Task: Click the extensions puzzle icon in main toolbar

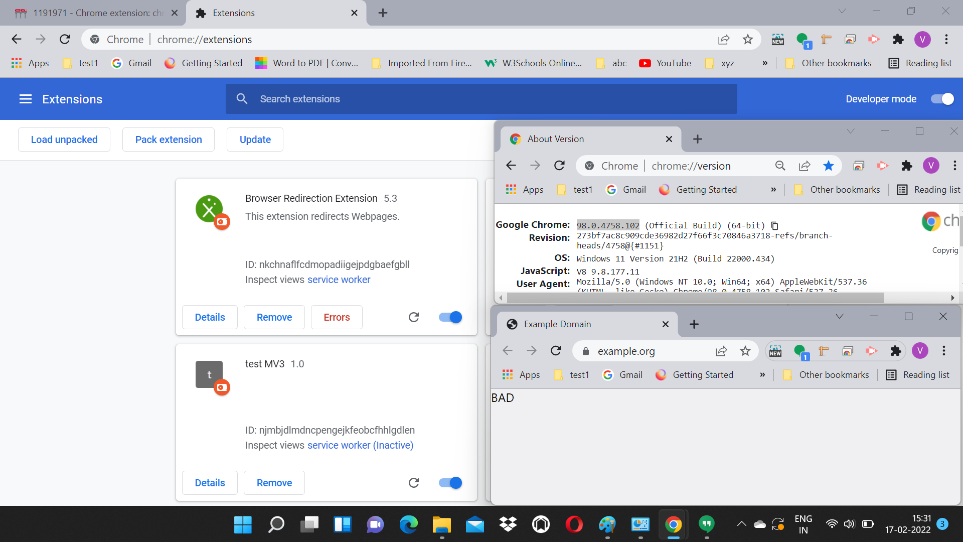Action: tap(898, 39)
